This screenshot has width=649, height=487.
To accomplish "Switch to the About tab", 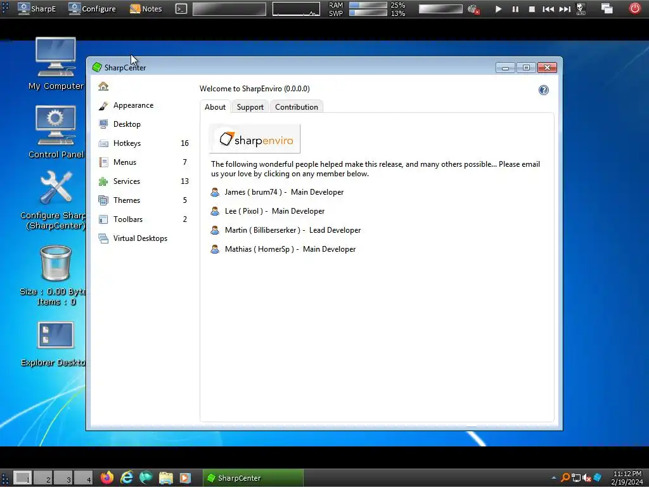I will 215,107.
